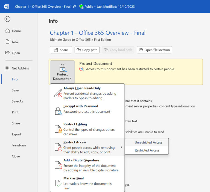The width and height of the screenshot is (210, 192).
Task: Click the Open folder icon in sidebar
Action: pyautogui.click(x=7, y=53)
